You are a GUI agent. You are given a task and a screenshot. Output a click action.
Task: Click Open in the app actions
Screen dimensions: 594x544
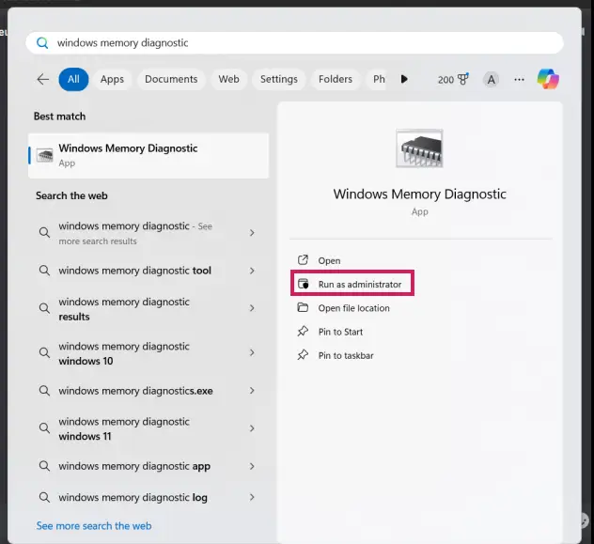pyautogui.click(x=329, y=260)
